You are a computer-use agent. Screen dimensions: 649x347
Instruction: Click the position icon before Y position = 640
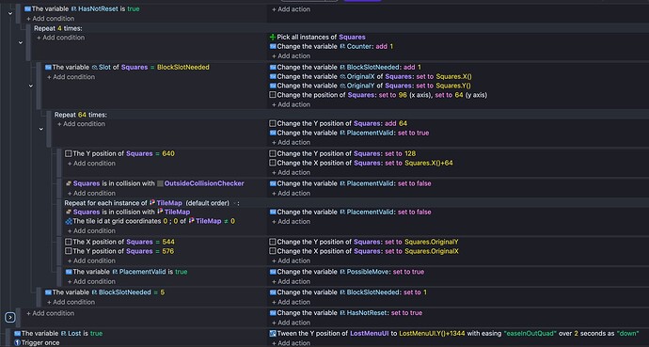point(69,153)
